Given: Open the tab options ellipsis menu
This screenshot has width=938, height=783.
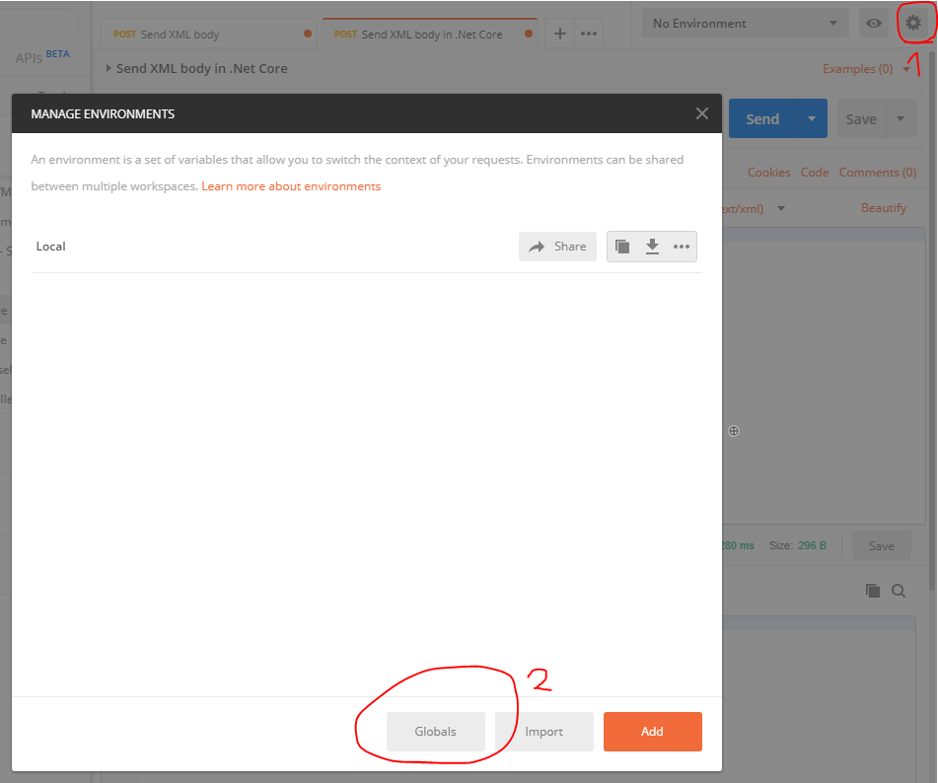Looking at the screenshot, I should point(589,34).
